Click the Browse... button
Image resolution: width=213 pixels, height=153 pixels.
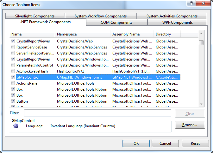point(190,124)
